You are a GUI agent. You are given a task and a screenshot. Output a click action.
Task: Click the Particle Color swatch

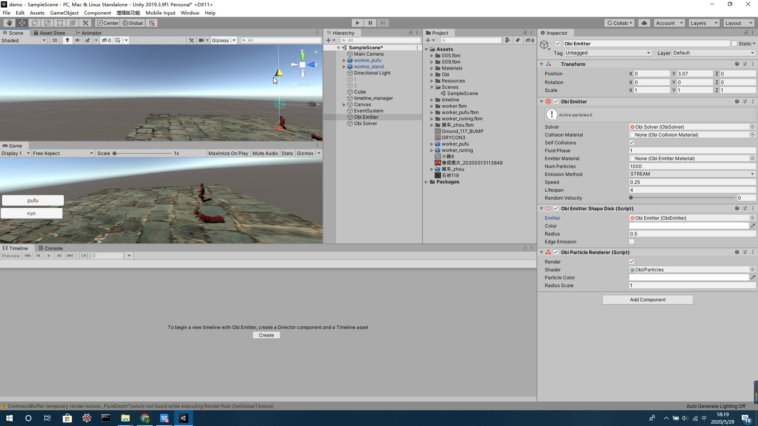coord(689,278)
